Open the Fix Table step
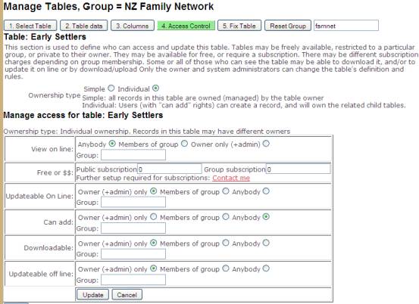The width and height of the screenshot is (419, 304). (239, 26)
